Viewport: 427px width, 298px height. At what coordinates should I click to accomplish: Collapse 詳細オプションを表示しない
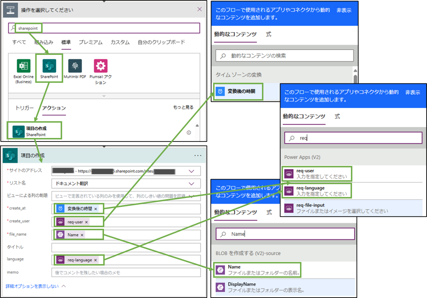point(36,286)
